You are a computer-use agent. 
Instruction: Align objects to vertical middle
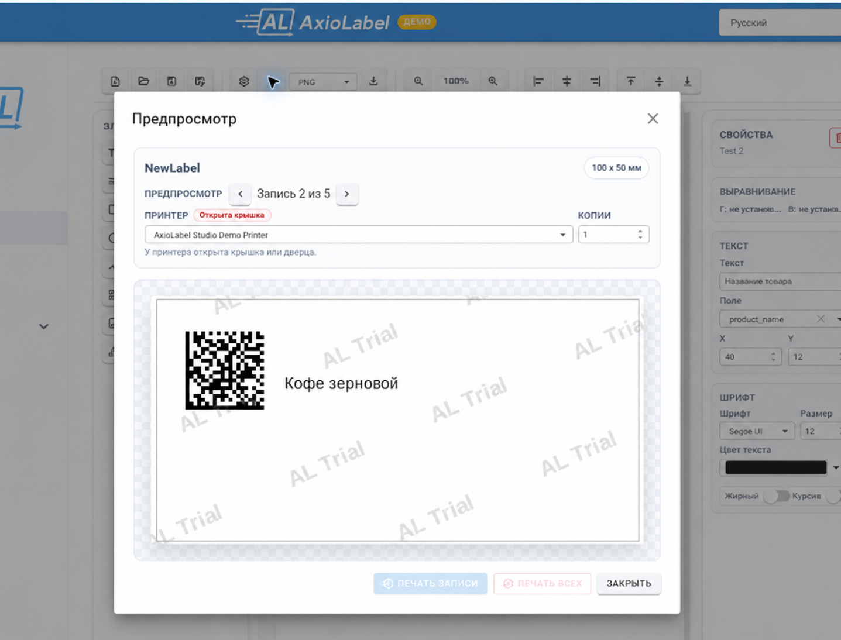pos(659,81)
